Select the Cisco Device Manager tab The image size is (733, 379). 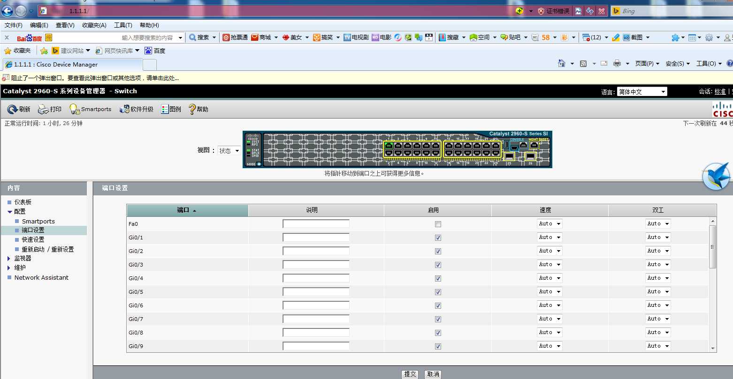(72, 65)
